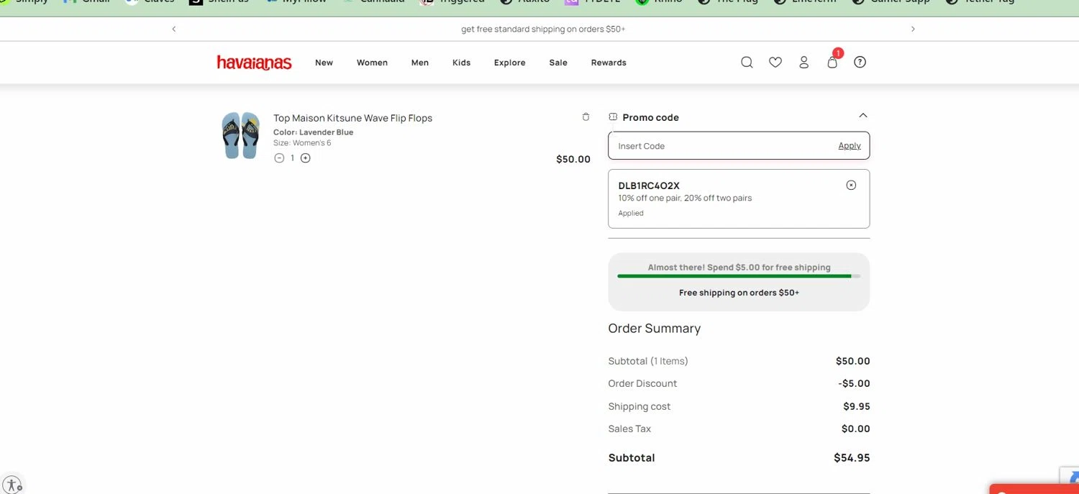Viewport: 1079px width, 494px height.
Task: Open Top Maison Kitsune Wave Flip Flops link
Action: (x=352, y=118)
